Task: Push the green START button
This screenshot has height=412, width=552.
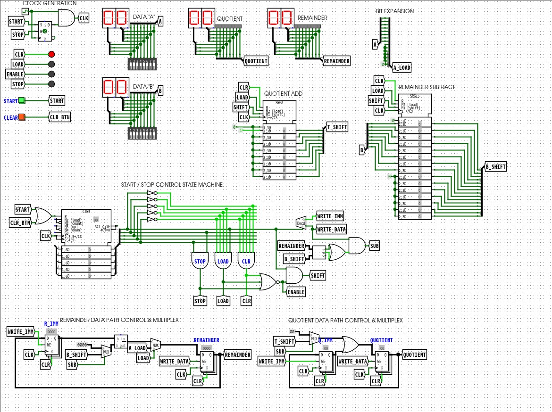Action: coord(22,100)
